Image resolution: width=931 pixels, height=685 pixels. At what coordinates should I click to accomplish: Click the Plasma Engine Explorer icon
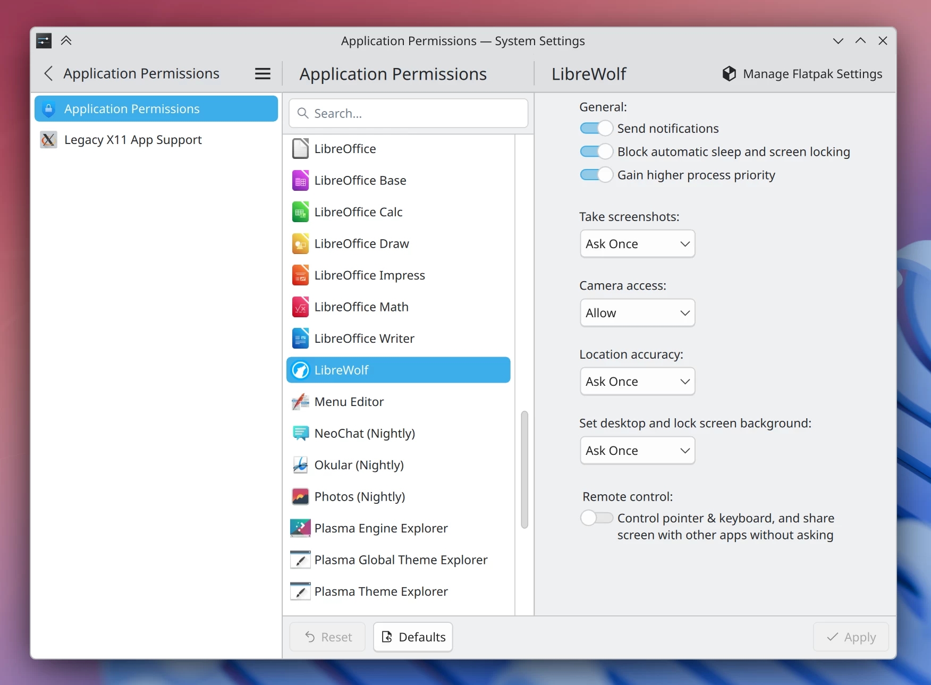pos(300,528)
